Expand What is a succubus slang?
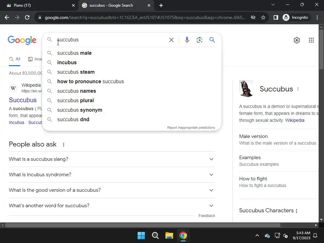This screenshot has width=324, height=243. (x=112, y=159)
